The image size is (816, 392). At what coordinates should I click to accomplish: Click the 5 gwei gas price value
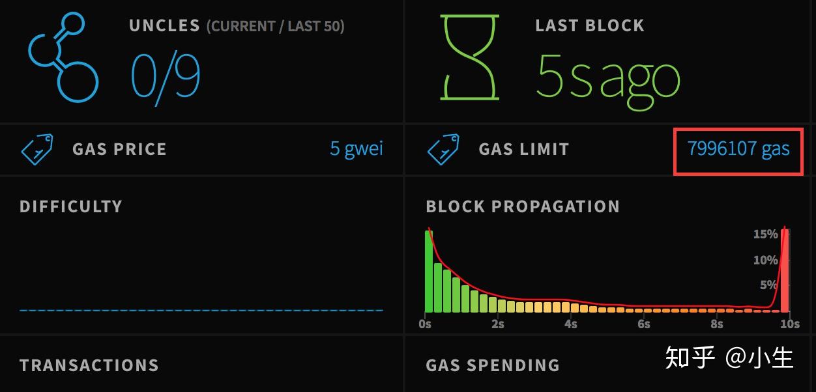(356, 148)
